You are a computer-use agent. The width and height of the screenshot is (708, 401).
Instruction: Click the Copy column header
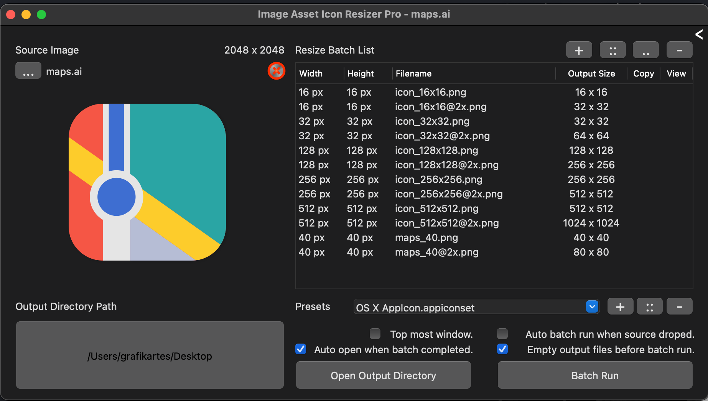644,73
